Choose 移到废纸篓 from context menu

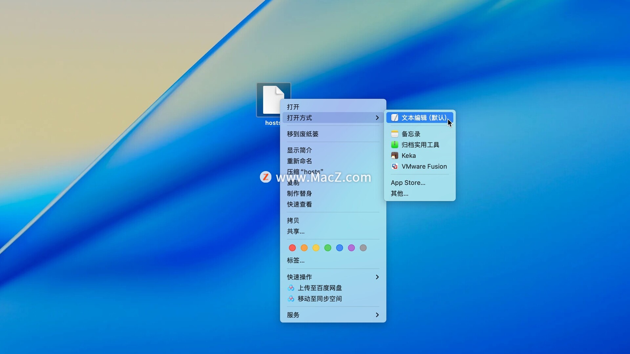click(x=303, y=134)
